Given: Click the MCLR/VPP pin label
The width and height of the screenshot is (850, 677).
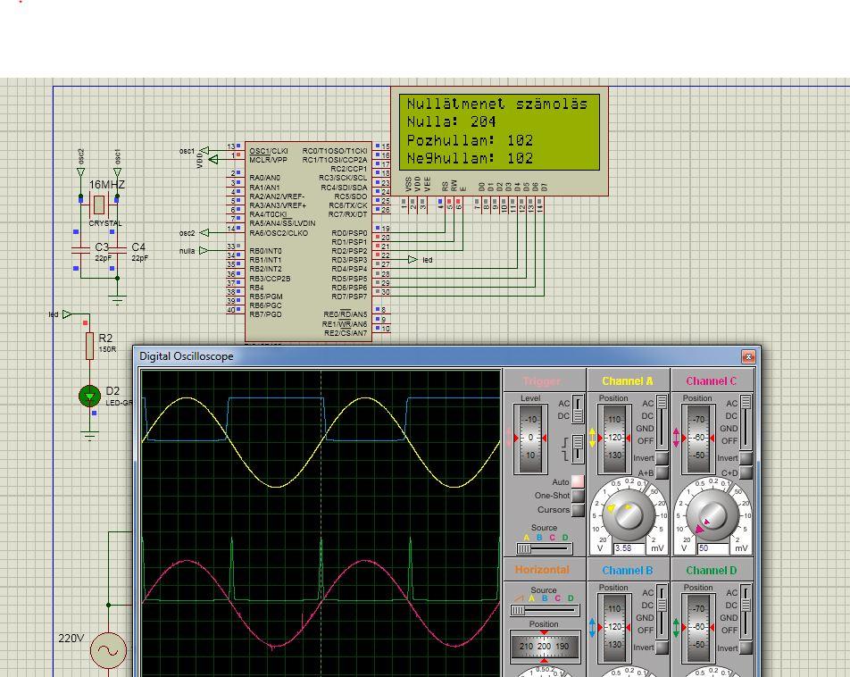Looking at the screenshot, I should click(x=269, y=160).
